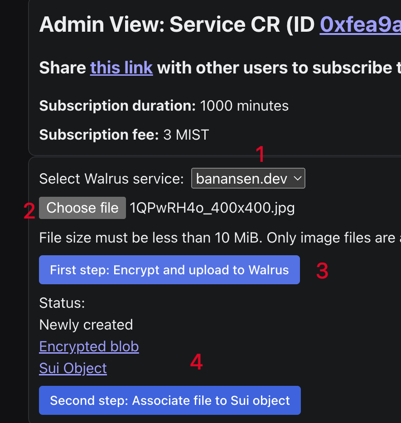Open the service ID 0xfea9a link
The height and width of the screenshot is (423, 401).
pyautogui.click(x=360, y=25)
